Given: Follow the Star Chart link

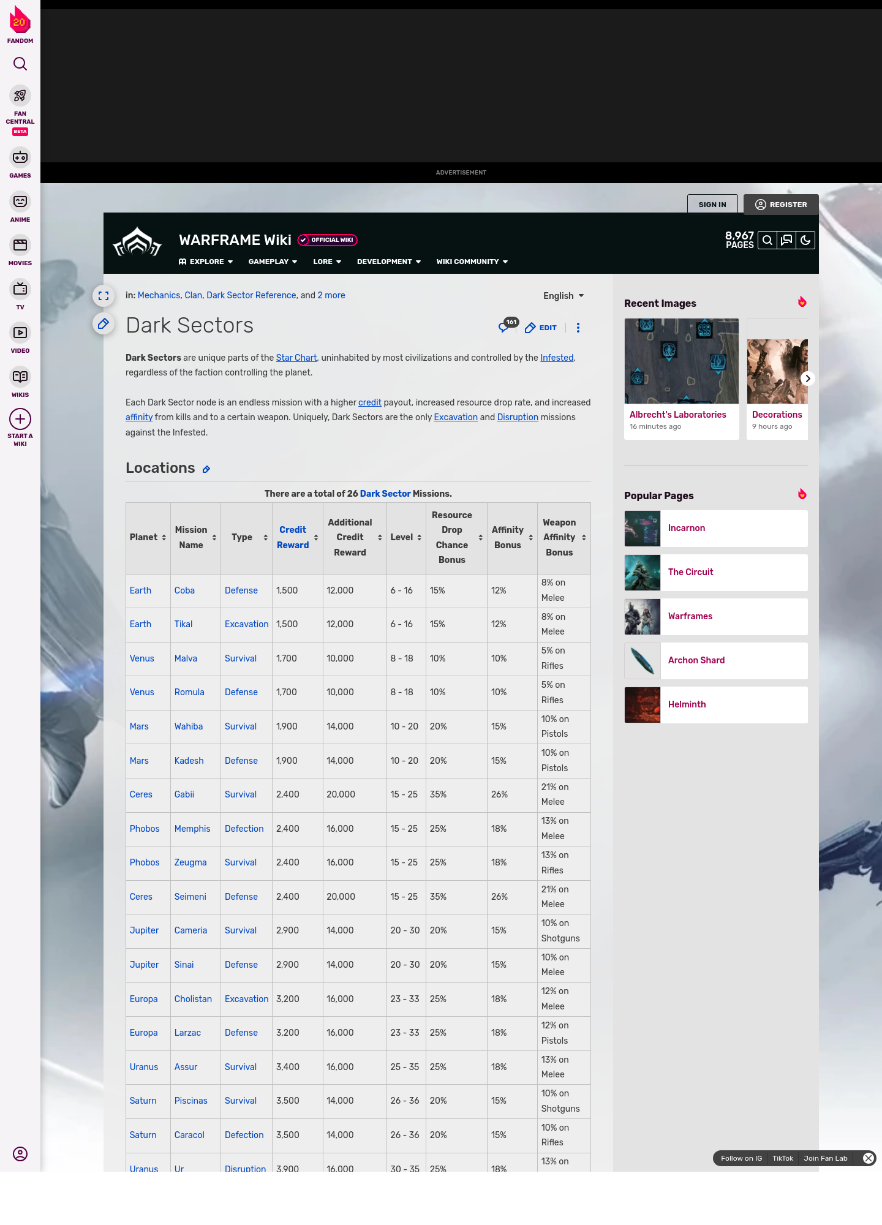Looking at the screenshot, I should (296, 358).
